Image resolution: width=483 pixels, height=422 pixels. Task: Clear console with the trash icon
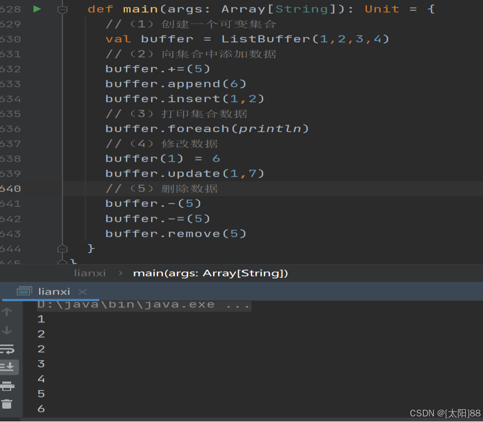[7, 404]
